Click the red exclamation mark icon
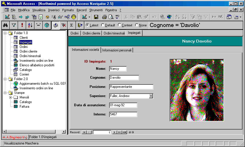The width and height of the screenshot is (245, 147). (22, 25)
